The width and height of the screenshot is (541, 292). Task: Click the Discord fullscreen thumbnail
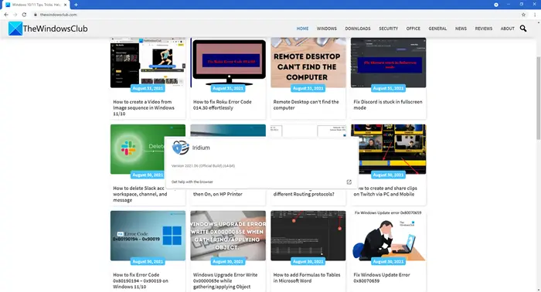pyautogui.click(x=389, y=63)
